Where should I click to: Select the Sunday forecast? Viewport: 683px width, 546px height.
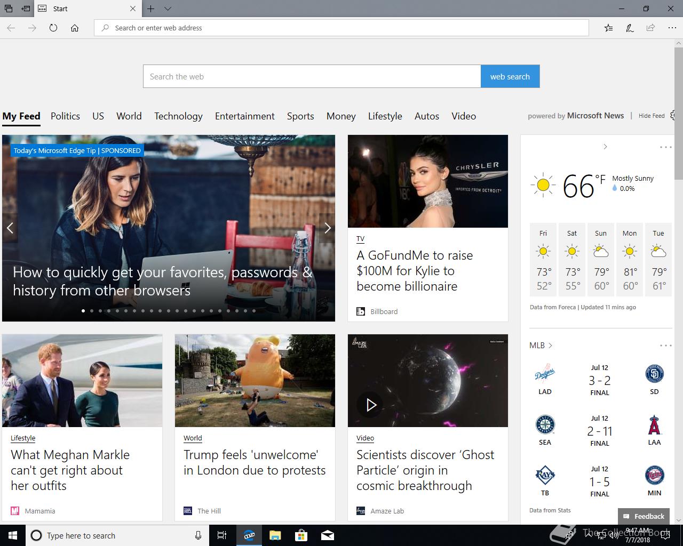(x=601, y=260)
